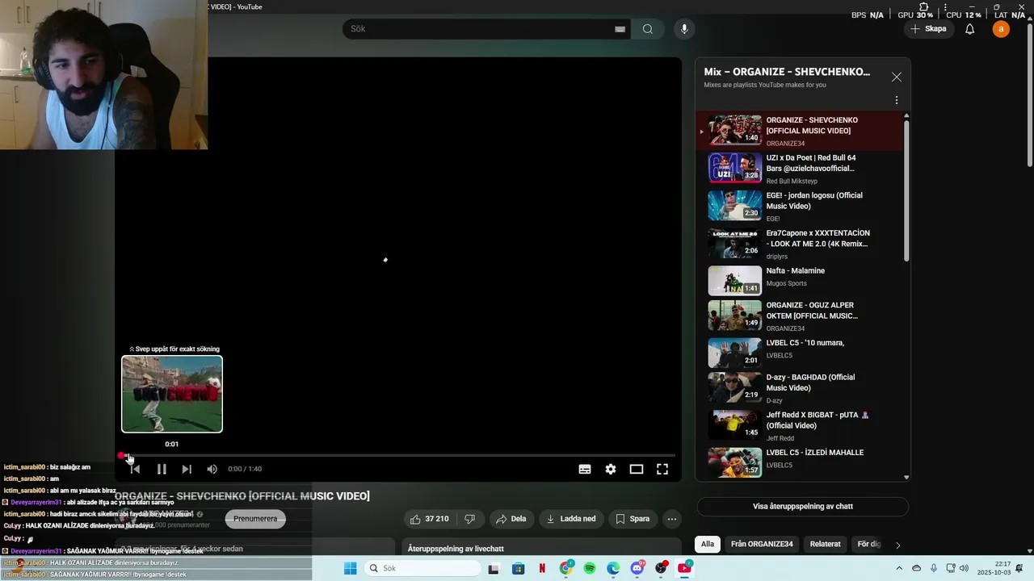The height and width of the screenshot is (581, 1034).
Task: Select the Alla filter chip
Action: click(708, 544)
